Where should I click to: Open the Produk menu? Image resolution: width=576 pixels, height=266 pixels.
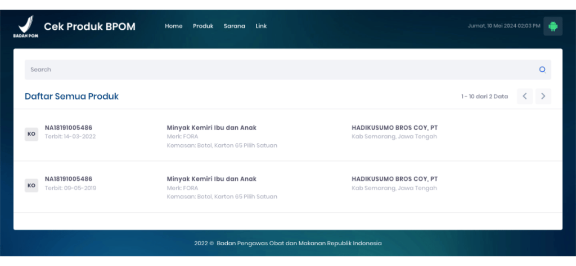point(203,26)
